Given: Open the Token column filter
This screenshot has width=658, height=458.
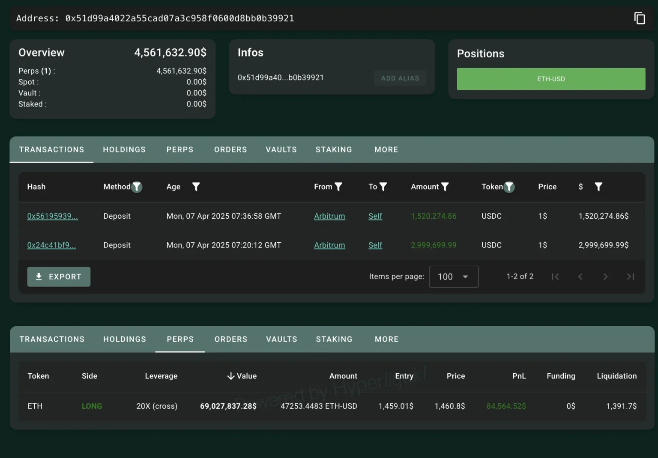Looking at the screenshot, I should 509,187.
